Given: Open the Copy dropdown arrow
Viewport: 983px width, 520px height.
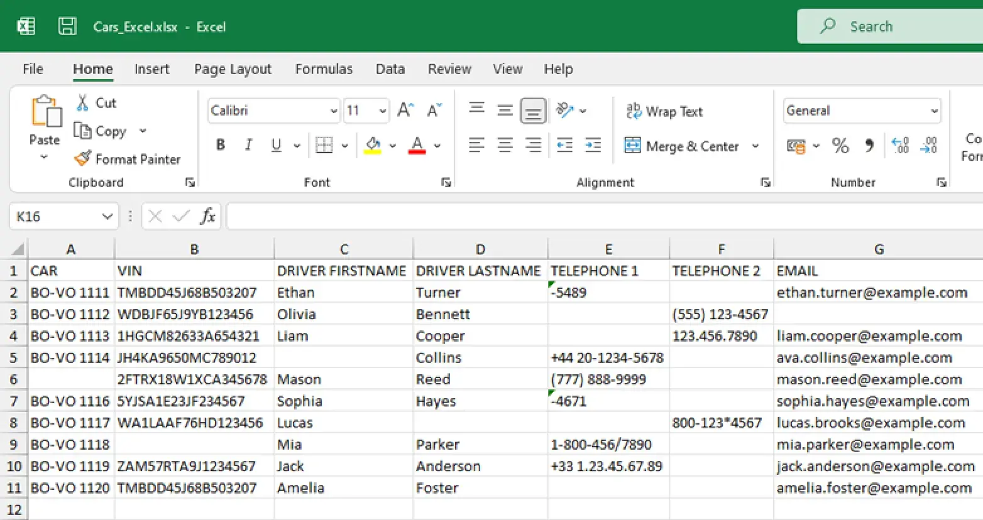Looking at the screenshot, I should click(143, 131).
